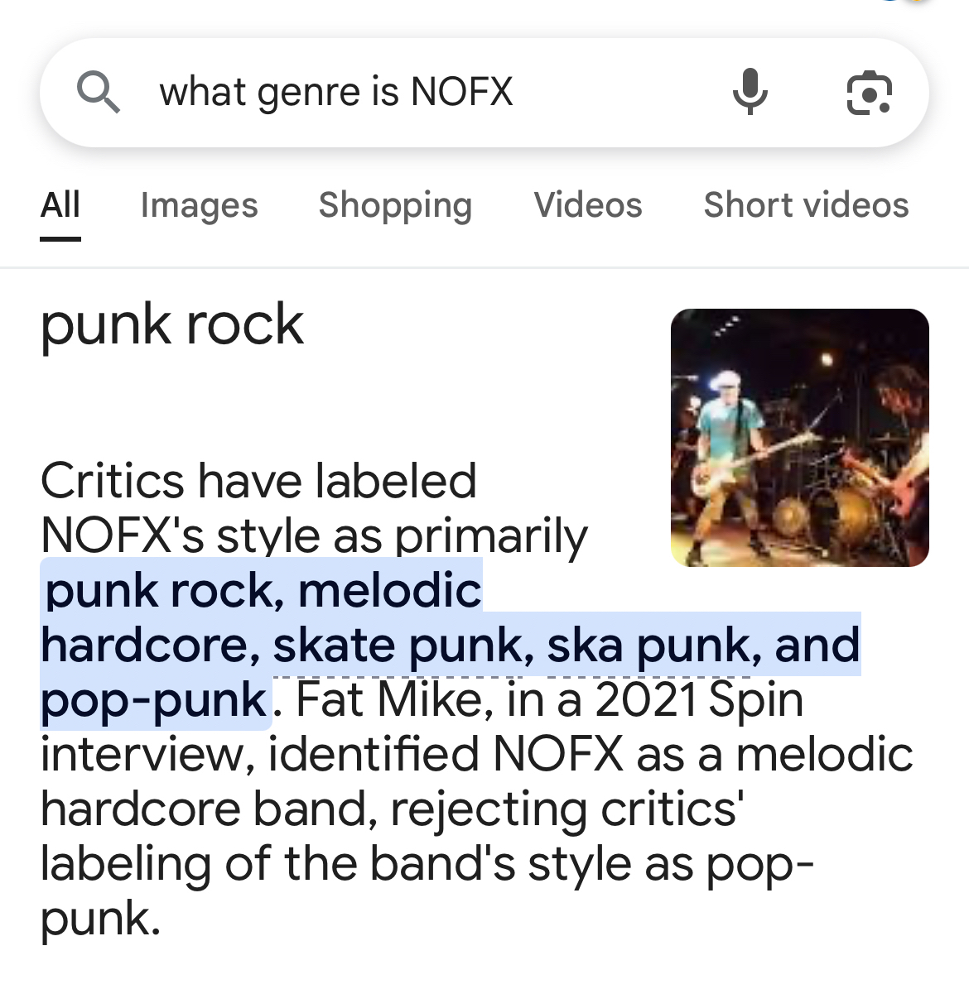
Task: Select the All results tab
Action: 60,205
